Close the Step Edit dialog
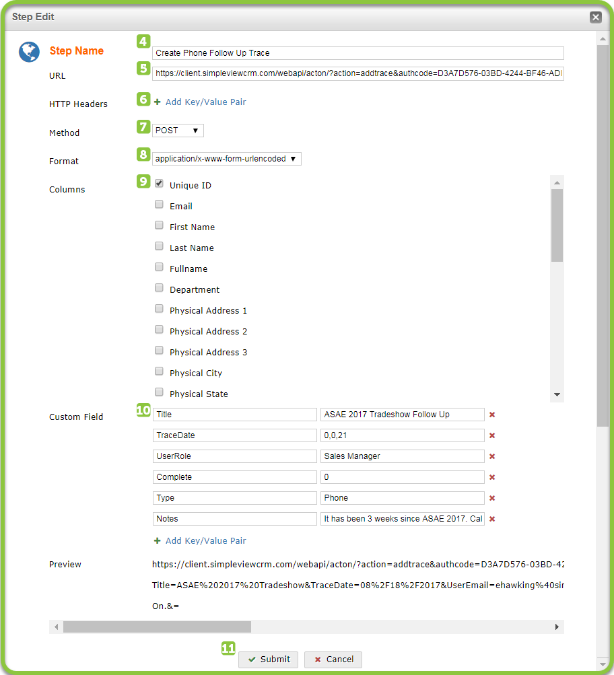Screen dimensions: 614x675 click(x=595, y=17)
